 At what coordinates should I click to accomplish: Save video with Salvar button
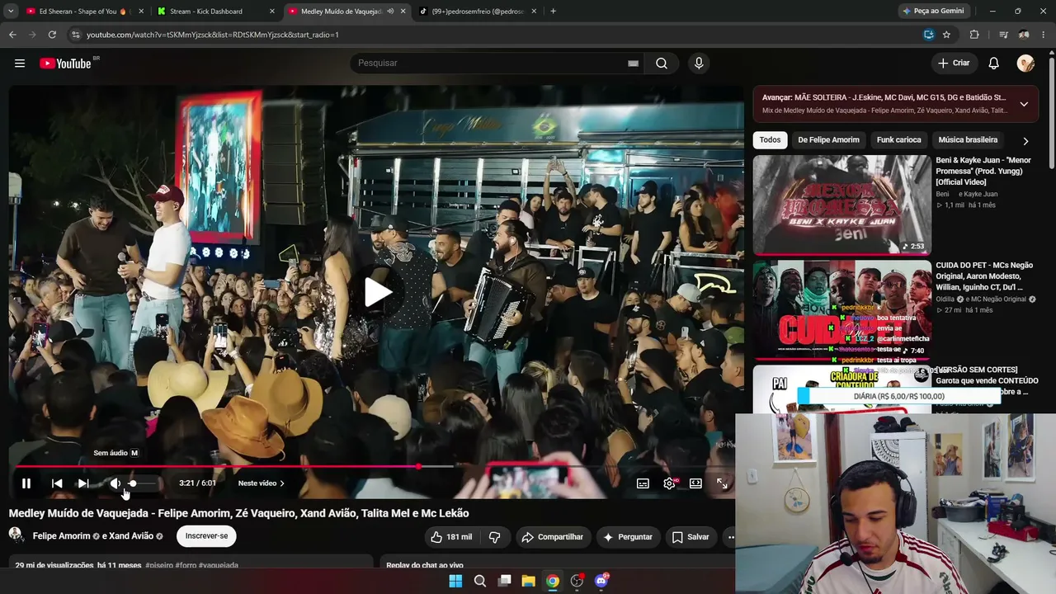pyautogui.click(x=691, y=537)
